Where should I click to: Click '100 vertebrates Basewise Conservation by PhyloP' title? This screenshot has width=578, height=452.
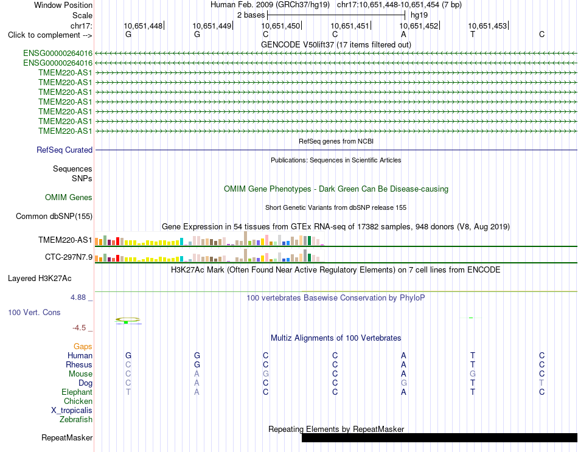tap(336, 298)
